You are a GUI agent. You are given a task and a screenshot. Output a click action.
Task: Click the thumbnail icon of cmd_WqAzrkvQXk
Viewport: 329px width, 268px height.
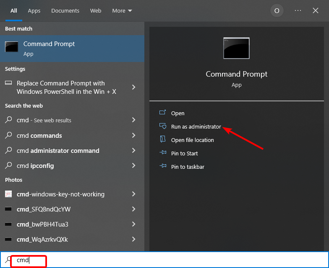pyautogui.click(x=8, y=239)
